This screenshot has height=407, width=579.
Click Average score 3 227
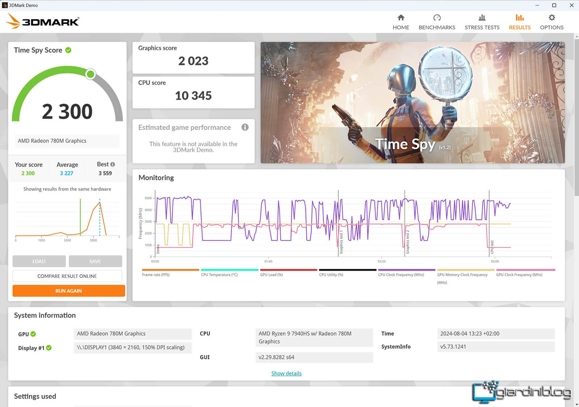[67, 173]
